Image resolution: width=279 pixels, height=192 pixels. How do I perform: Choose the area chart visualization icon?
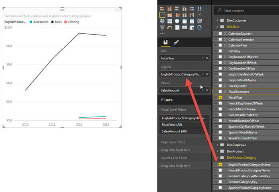click(x=169, y=15)
